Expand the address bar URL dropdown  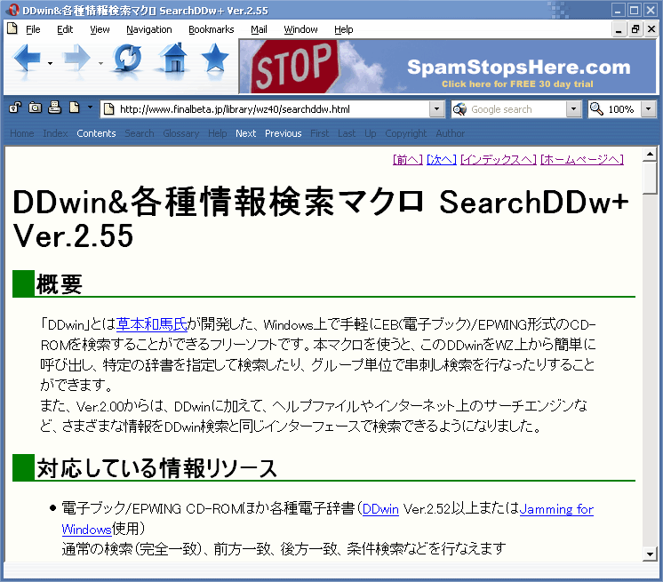point(436,109)
